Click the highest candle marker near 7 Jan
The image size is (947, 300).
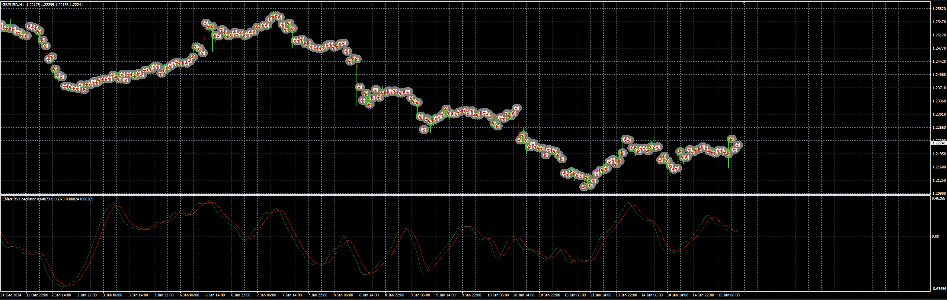pos(275,16)
